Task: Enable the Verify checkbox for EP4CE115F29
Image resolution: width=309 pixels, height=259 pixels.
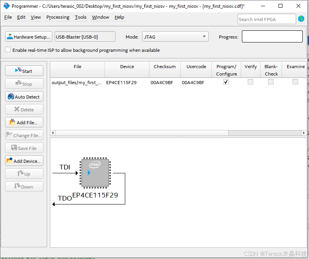Action: 250,82
